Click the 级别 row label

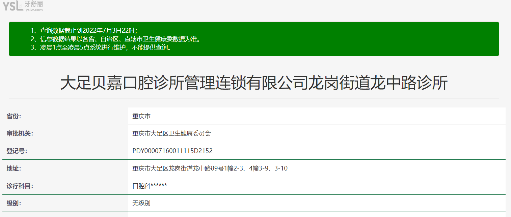[x=14, y=204]
